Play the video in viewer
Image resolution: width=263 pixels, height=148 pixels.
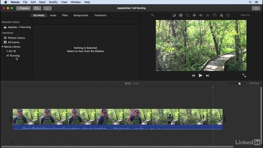pos(201,76)
